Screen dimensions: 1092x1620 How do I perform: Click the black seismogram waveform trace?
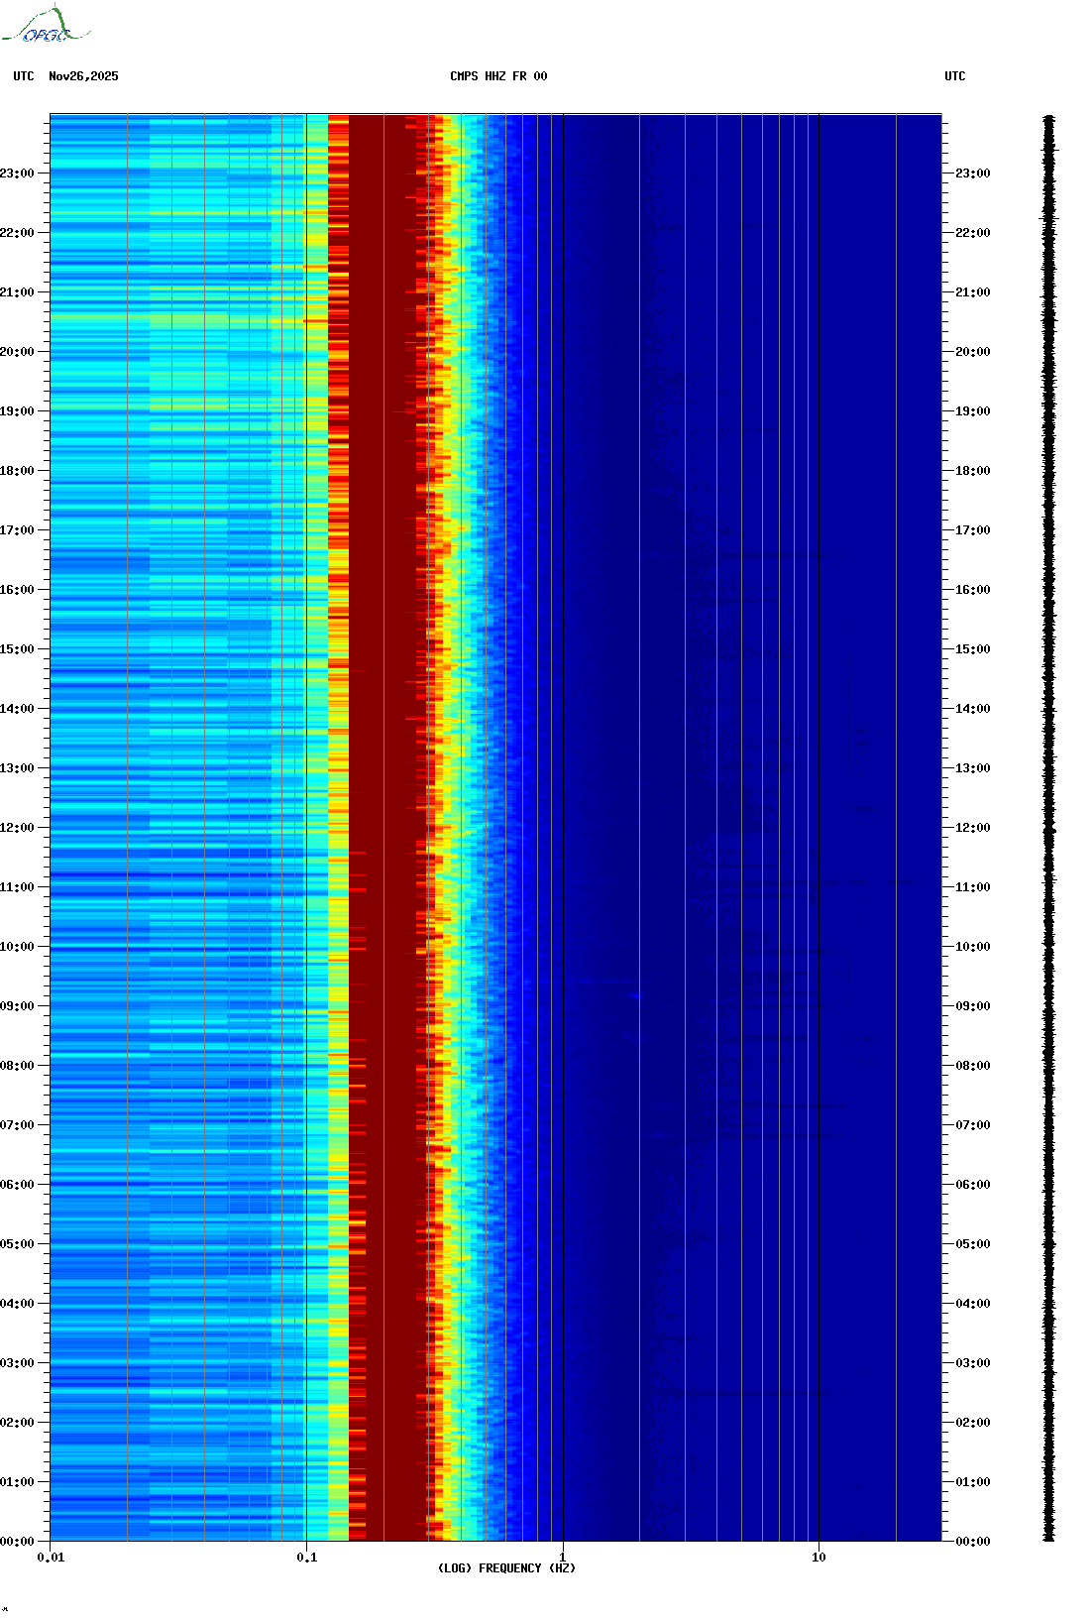coord(1048,828)
